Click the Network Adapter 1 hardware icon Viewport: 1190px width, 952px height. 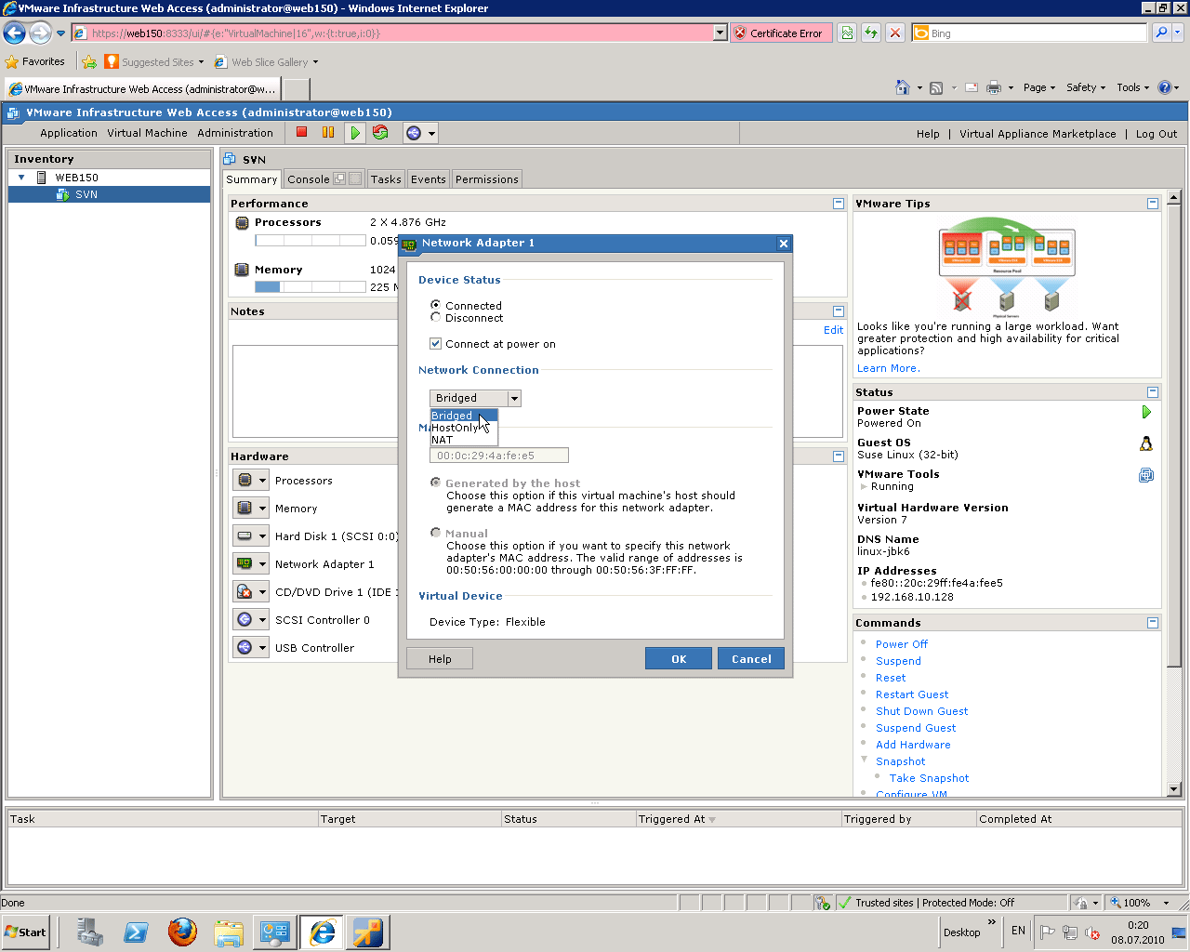(x=245, y=564)
